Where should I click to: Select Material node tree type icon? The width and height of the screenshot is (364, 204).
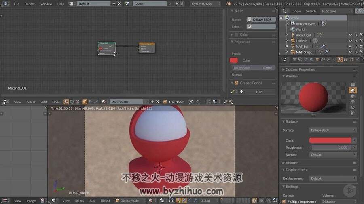pyautogui.click(x=66, y=102)
